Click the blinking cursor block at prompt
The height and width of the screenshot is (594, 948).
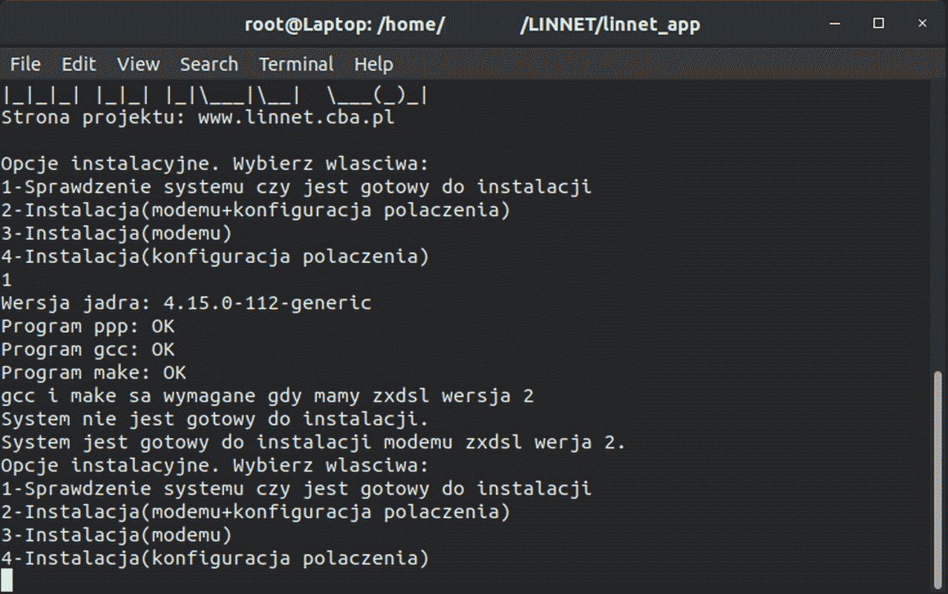(x=7, y=581)
